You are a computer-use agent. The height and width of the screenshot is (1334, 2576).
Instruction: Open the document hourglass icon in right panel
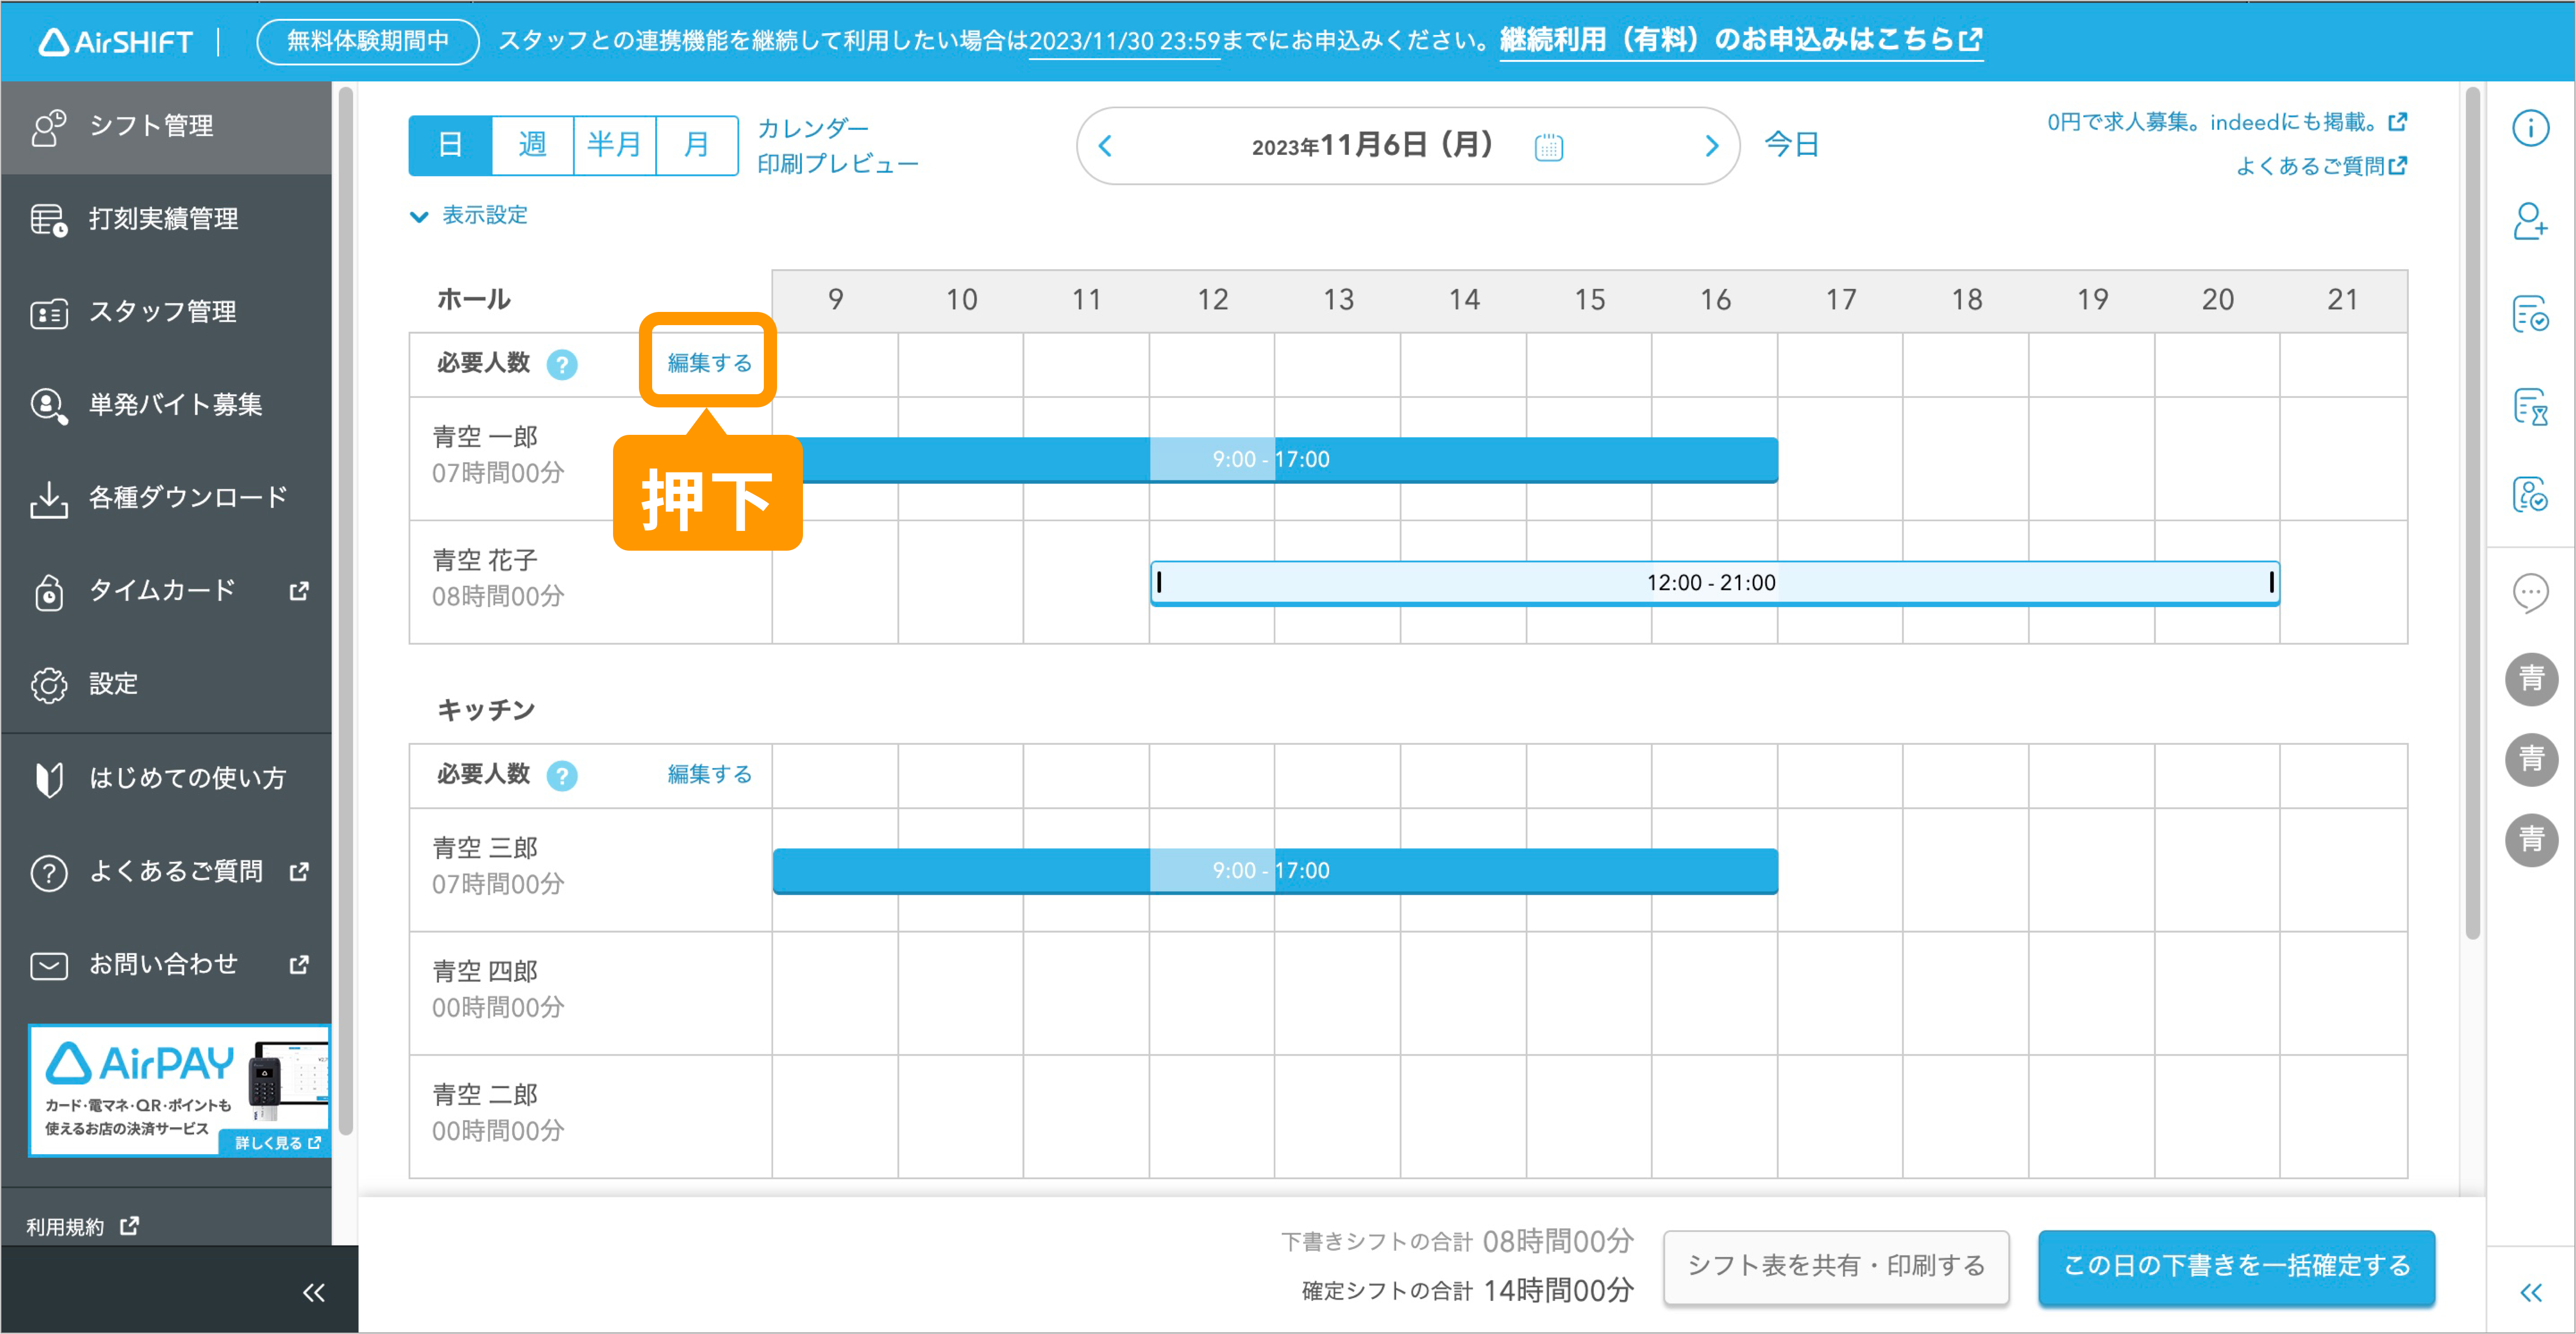(x=2530, y=407)
